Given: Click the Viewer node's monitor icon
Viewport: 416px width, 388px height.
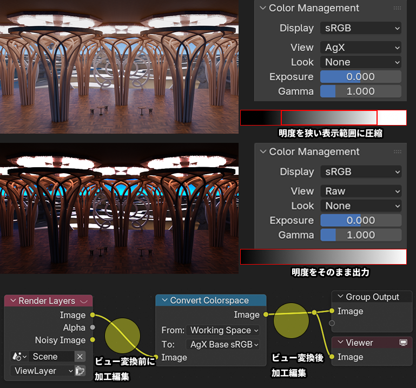Looking at the screenshot, I should click(x=402, y=343).
